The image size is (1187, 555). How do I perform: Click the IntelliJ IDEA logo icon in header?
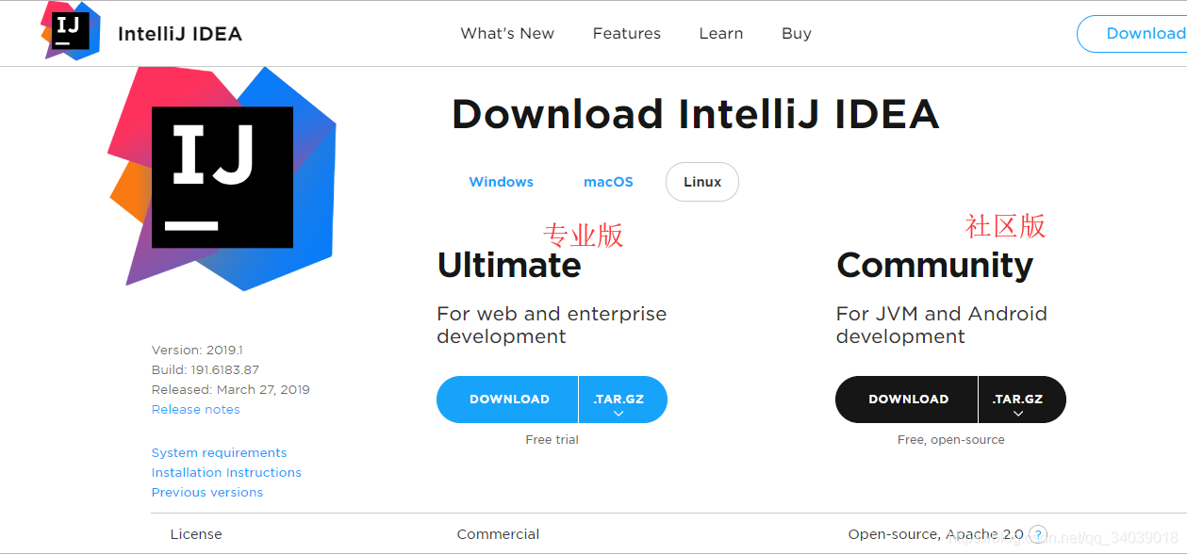pos(71,31)
